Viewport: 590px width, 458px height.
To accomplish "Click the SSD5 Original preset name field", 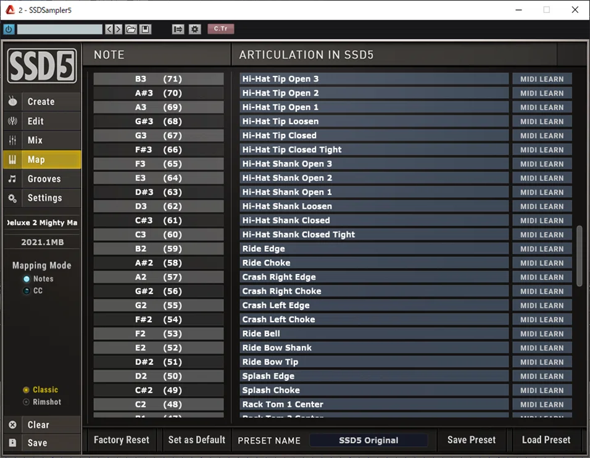I will click(x=368, y=440).
